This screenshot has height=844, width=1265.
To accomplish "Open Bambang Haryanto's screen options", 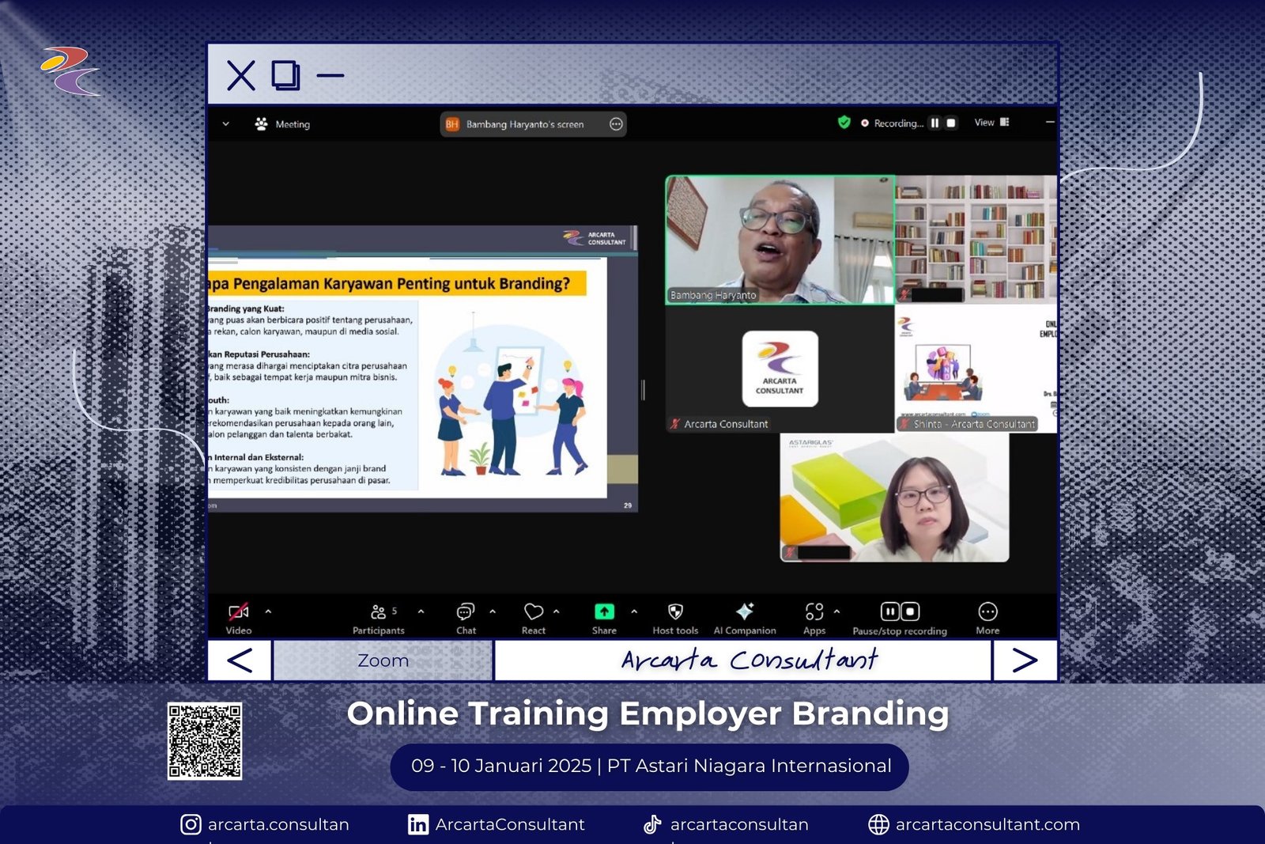I will tap(616, 124).
